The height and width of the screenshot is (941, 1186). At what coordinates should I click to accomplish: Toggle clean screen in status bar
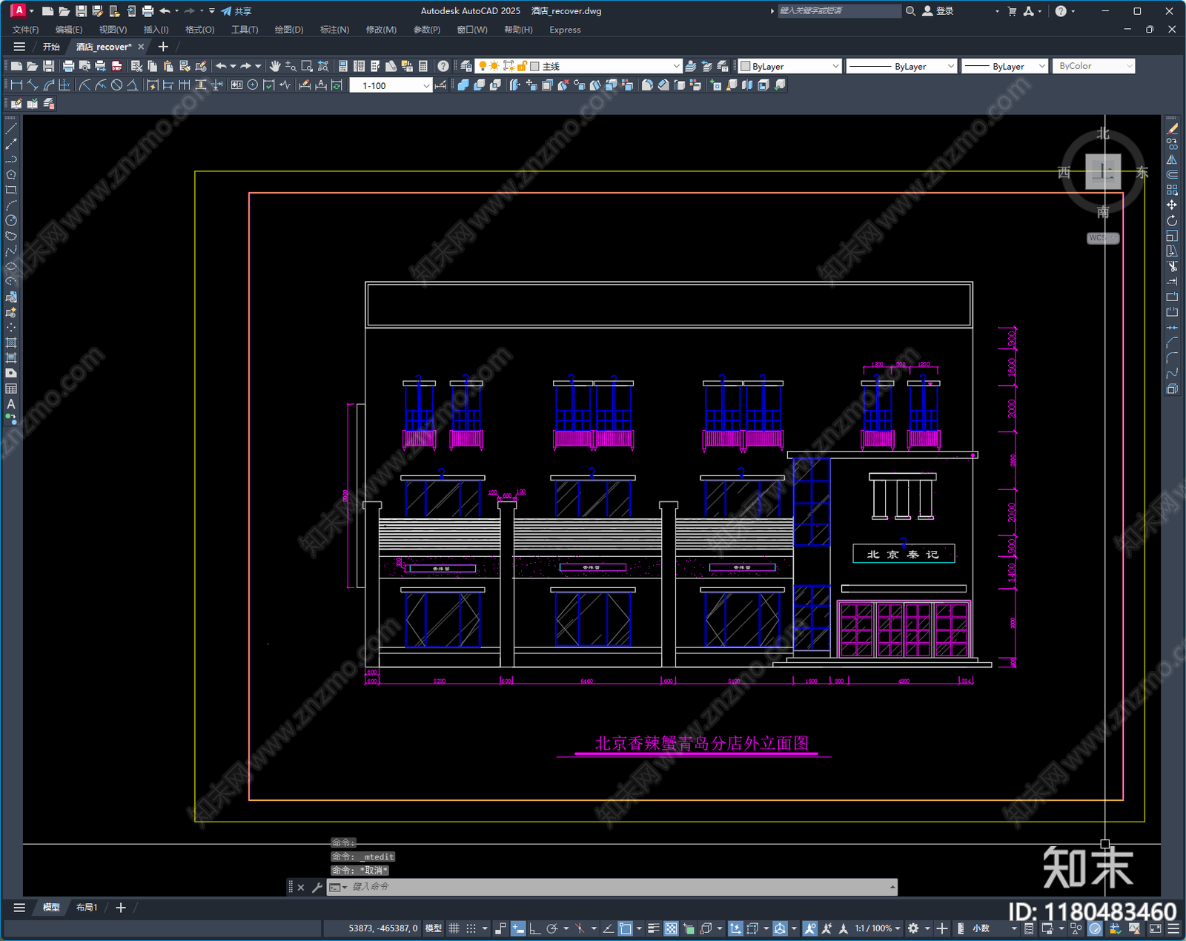pyautogui.click(x=1156, y=928)
